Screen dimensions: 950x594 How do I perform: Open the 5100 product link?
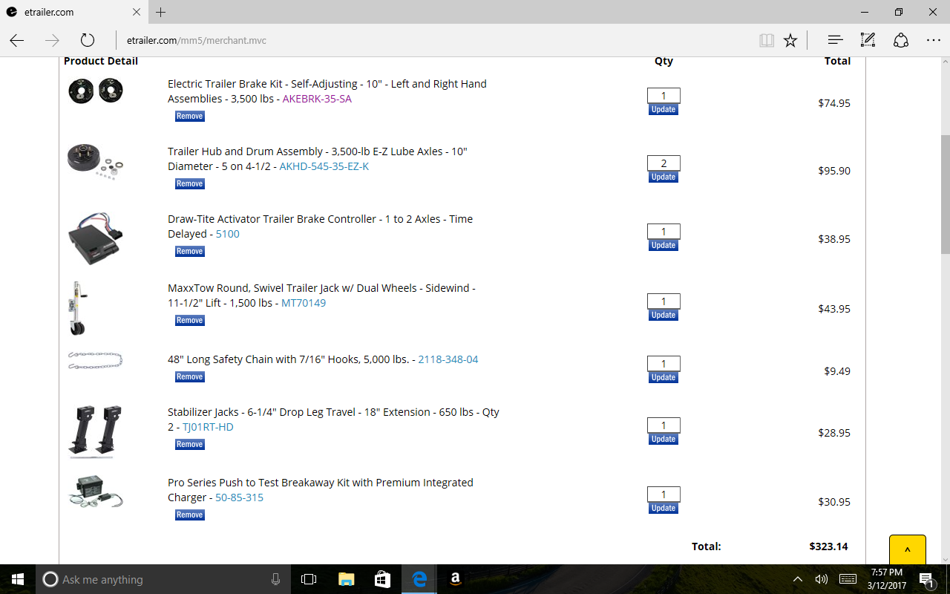(x=227, y=234)
